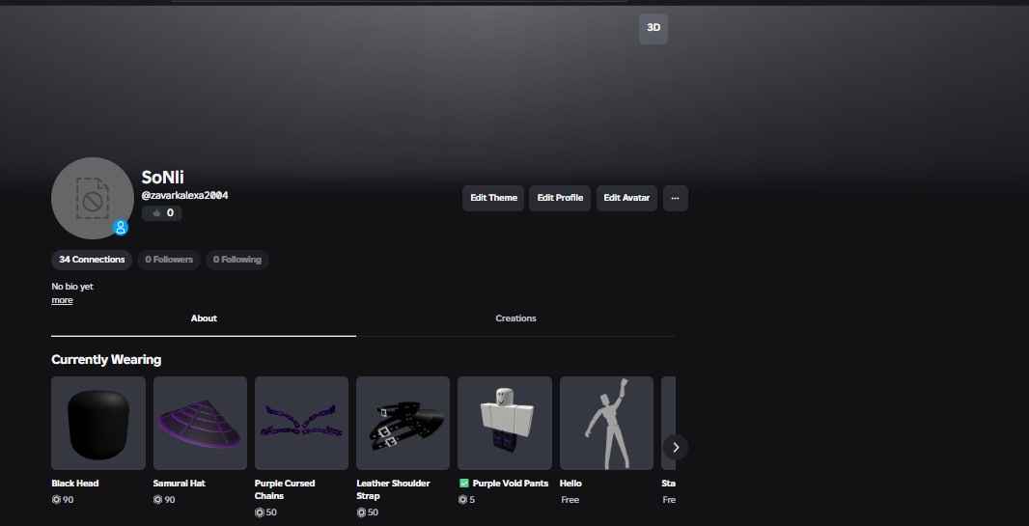The width and height of the screenshot is (1029, 526).
Task: Click the Robux icon under Purple Void Pants
Action: [x=462, y=500]
